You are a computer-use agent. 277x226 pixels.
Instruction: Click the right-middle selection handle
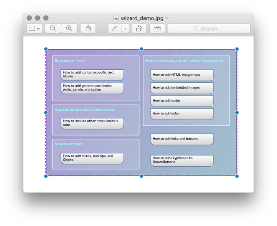237,112
